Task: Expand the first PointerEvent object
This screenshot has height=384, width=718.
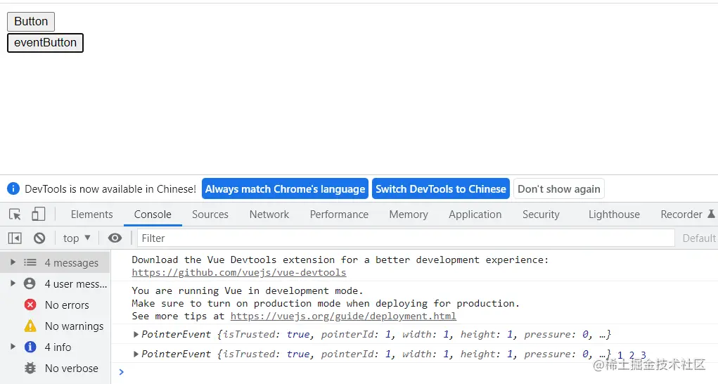Action: [x=136, y=335]
